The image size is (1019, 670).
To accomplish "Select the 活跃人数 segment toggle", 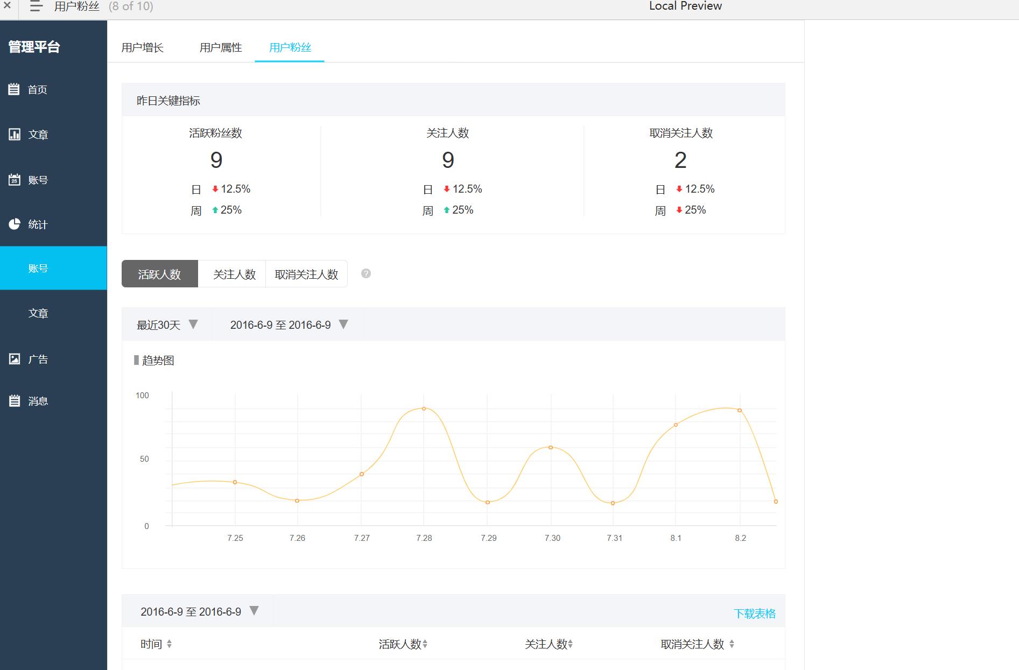I will (160, 274).
